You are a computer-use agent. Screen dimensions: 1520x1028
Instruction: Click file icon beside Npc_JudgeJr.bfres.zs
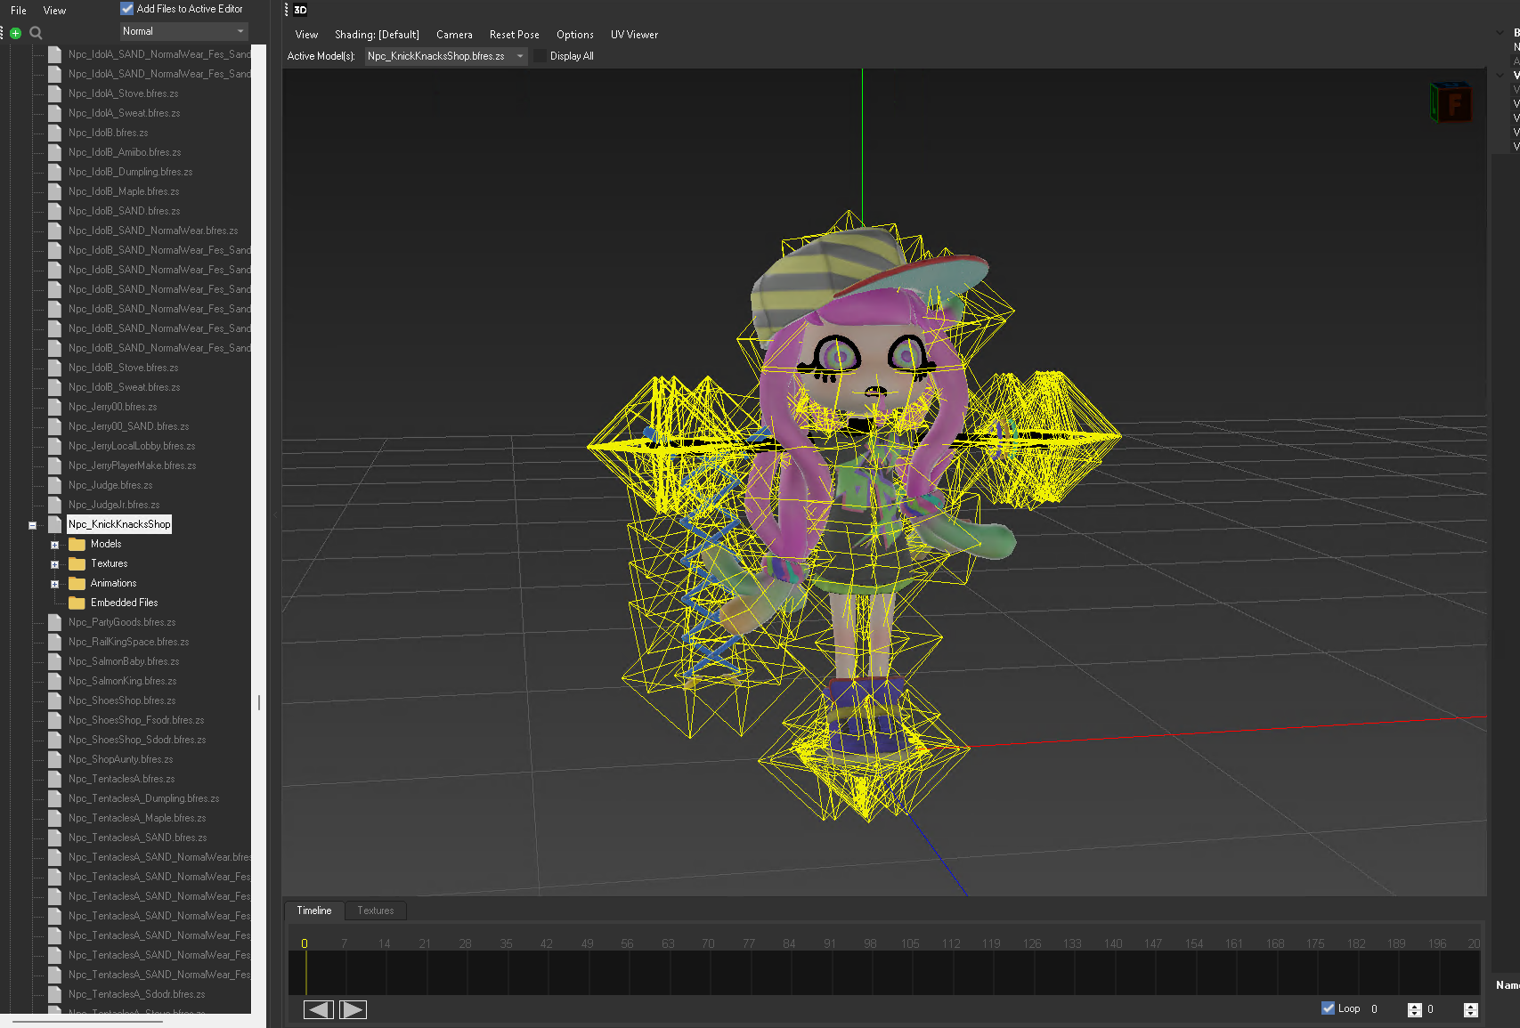(x=54, y=505)
